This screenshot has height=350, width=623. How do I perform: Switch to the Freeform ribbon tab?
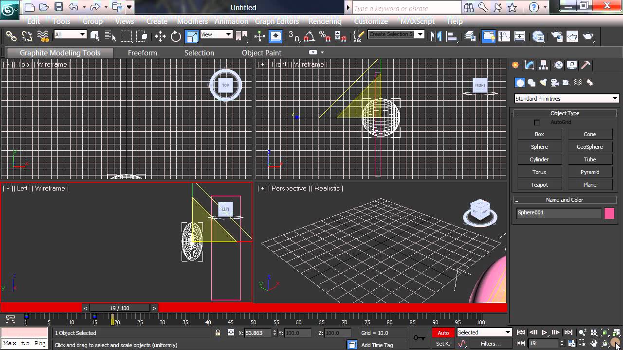pos(142,52)
